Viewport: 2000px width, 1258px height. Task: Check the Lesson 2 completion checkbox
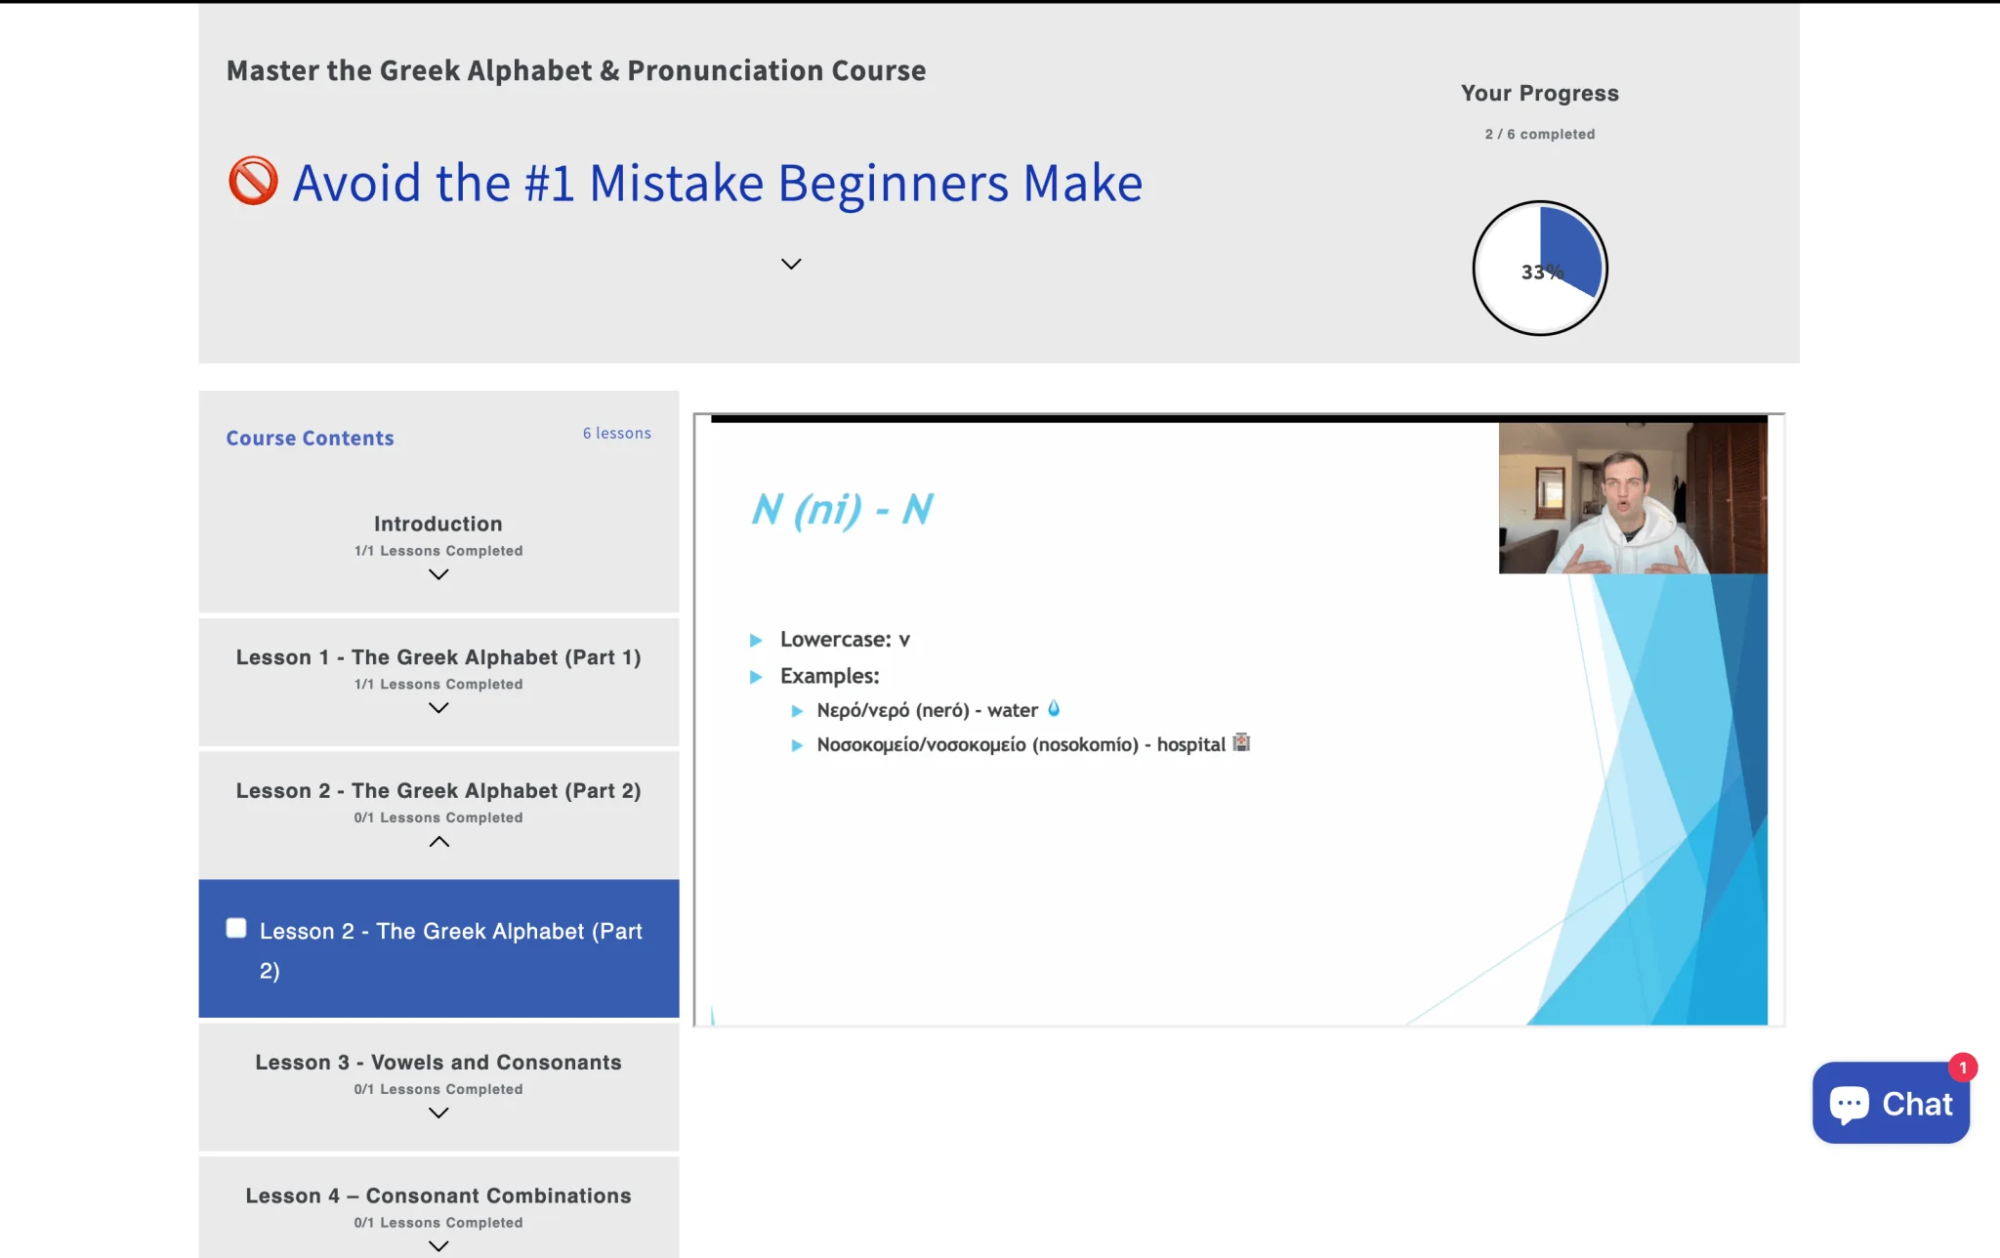tap(236, 928)
